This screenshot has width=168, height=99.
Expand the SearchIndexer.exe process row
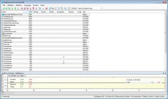coord(3,25)
